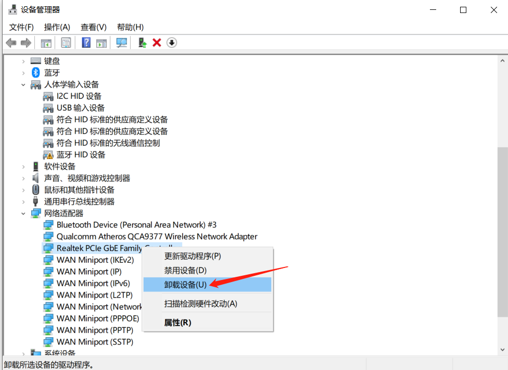Click the 软件设备 category icon
This screenshot has width=508, height=370.
[x=35, y=167]
